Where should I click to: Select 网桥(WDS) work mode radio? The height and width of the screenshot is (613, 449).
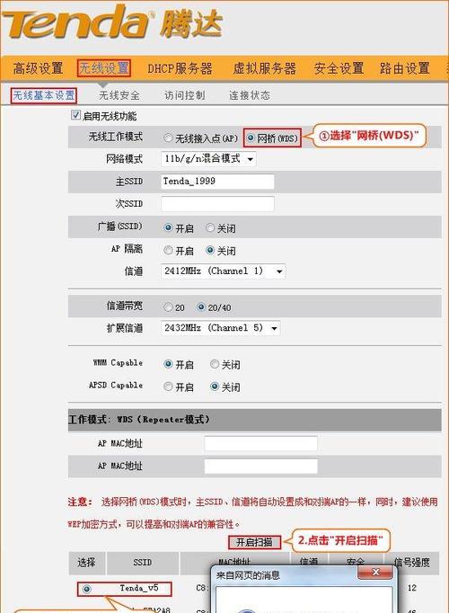(x=251, y=138)
